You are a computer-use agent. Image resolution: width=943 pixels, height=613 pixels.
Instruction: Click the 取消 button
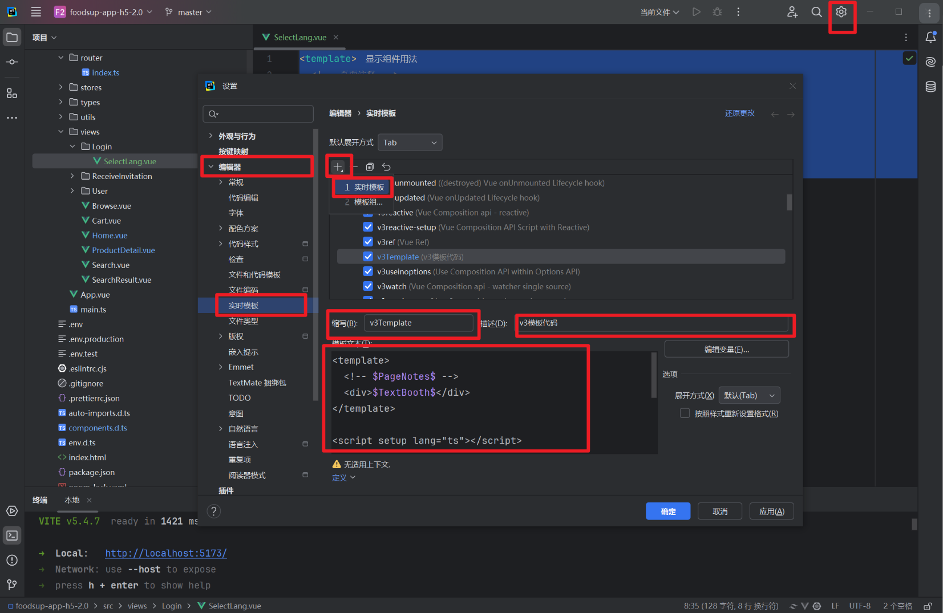tap(720, 511)
